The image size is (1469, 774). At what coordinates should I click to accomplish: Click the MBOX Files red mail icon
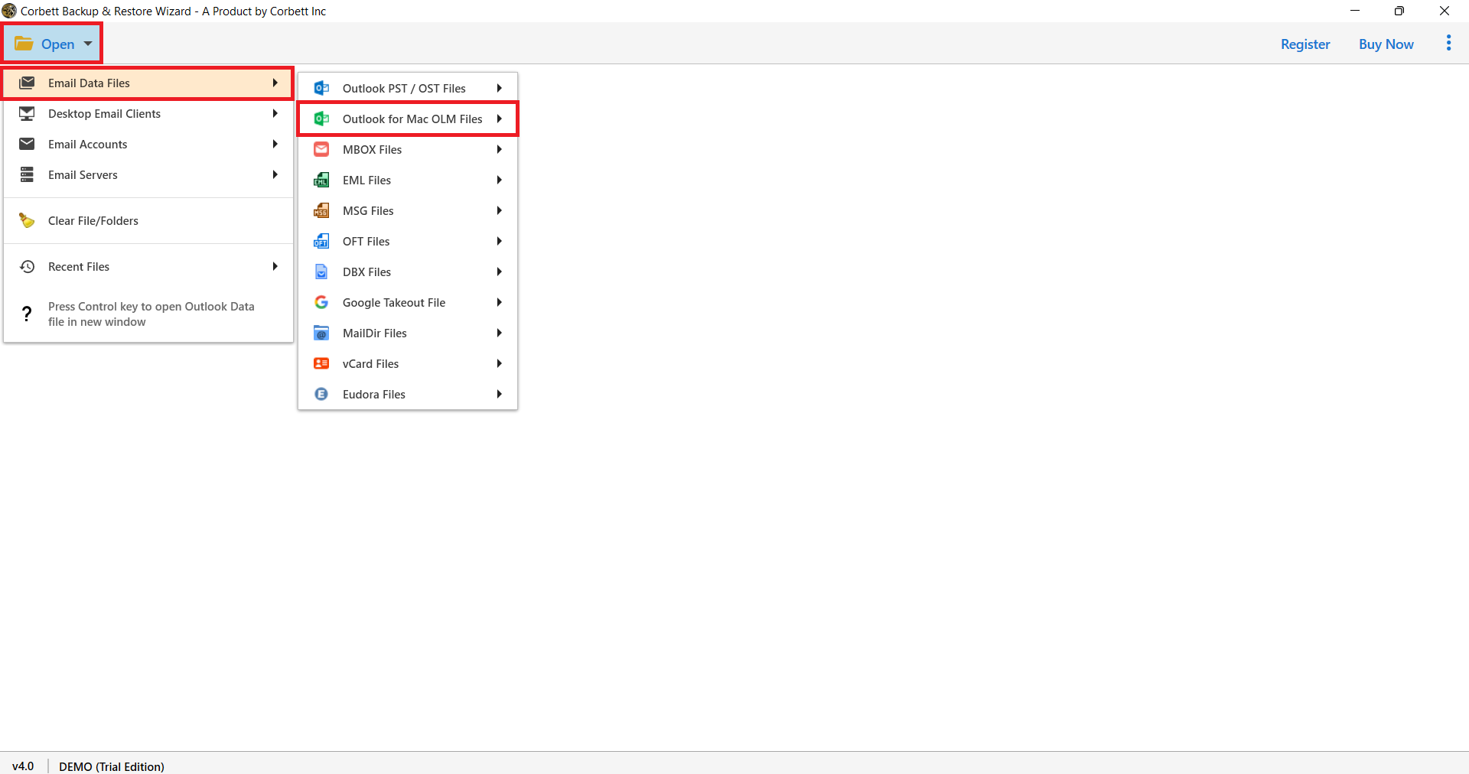pyautogui.click(x=321, y=149)
